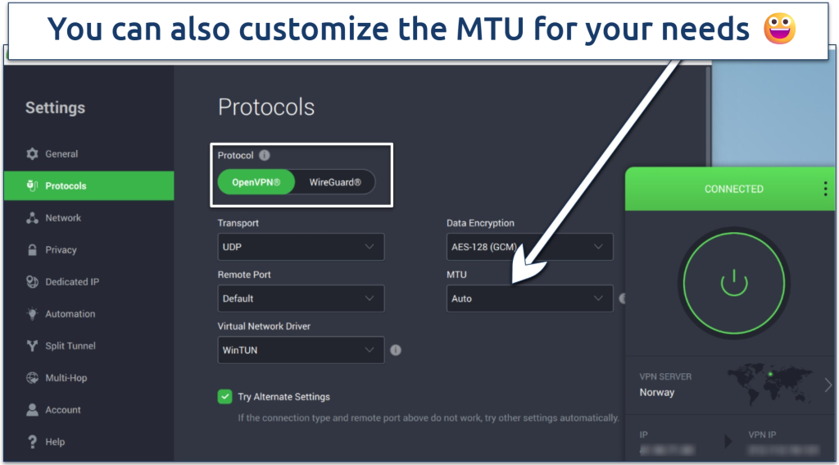Select the OpenVPN protocol option
Viewport: 839px width, 465px height.
[x=256, y=182]
